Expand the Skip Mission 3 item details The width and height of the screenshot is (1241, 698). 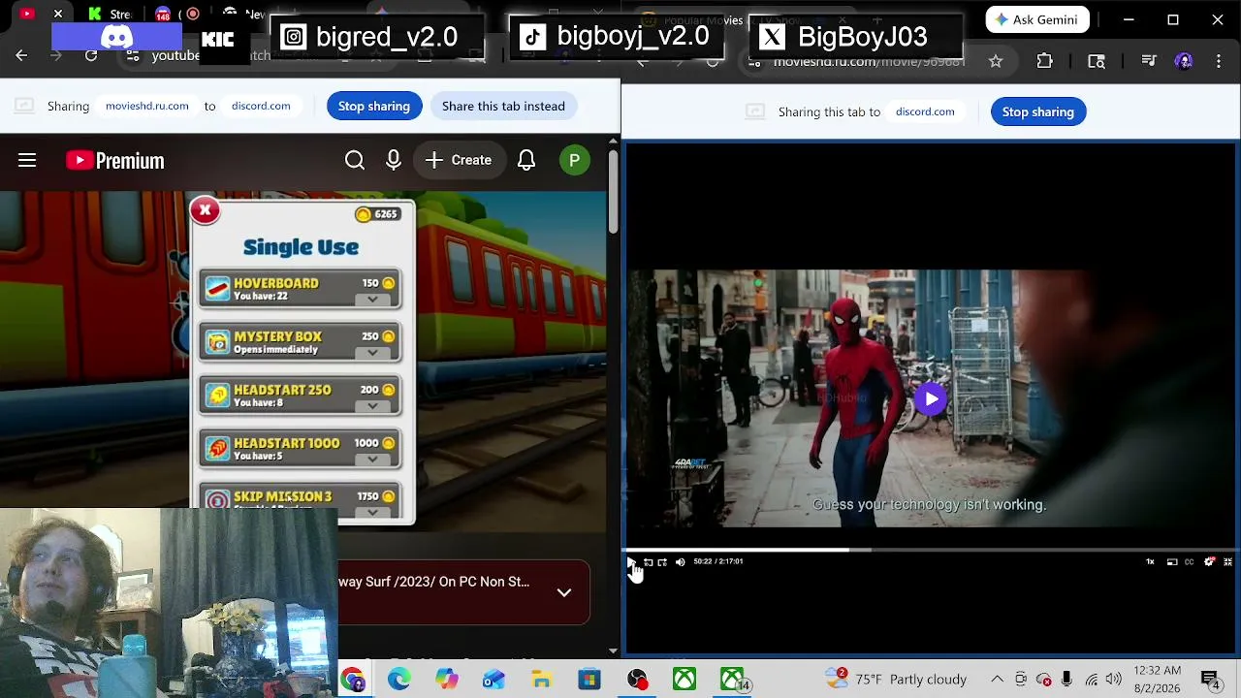tap(372, 512)
